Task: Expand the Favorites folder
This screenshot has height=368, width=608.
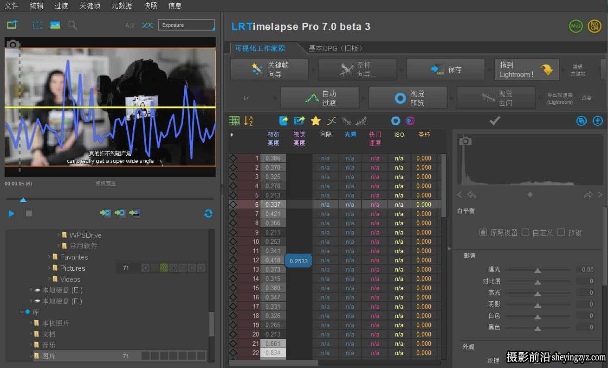Action: point(50,257)
